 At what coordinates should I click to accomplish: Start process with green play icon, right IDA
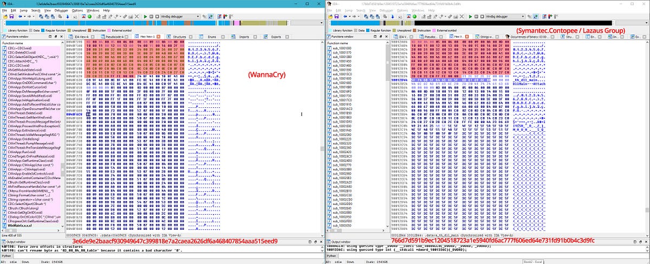click(470, 16)
